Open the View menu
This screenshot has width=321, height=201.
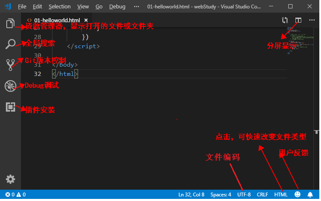pos(83,7)
